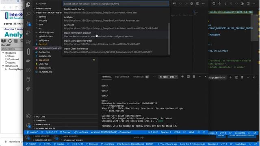The image size is (260, 146).
Task: Choose Architect server action
Action: [x=115, y=27]
